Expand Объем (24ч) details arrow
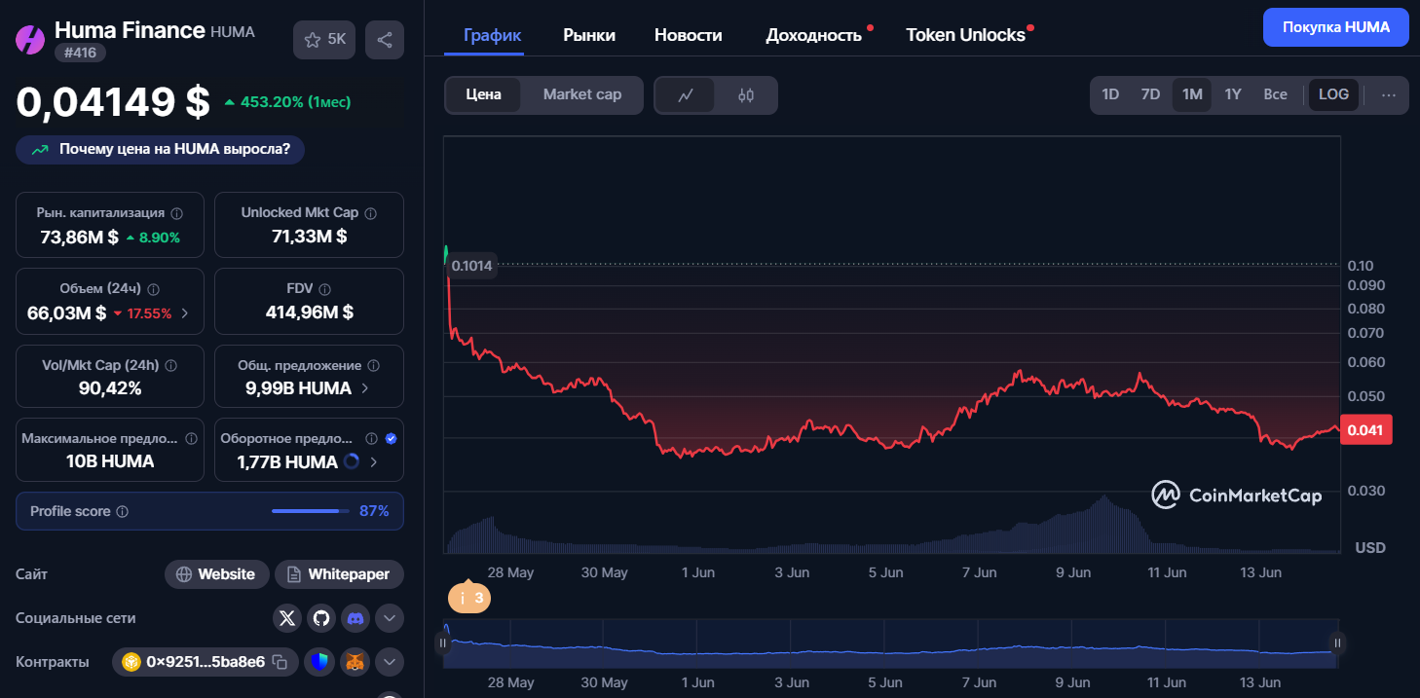The height and width of the screenshot is (698, 1420). pos(185,313)
